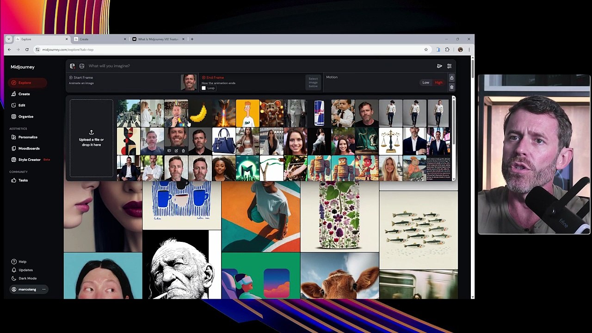Click the 'Upload a file or drop it here' area
592x333 pixels.
tap(91, 138)
